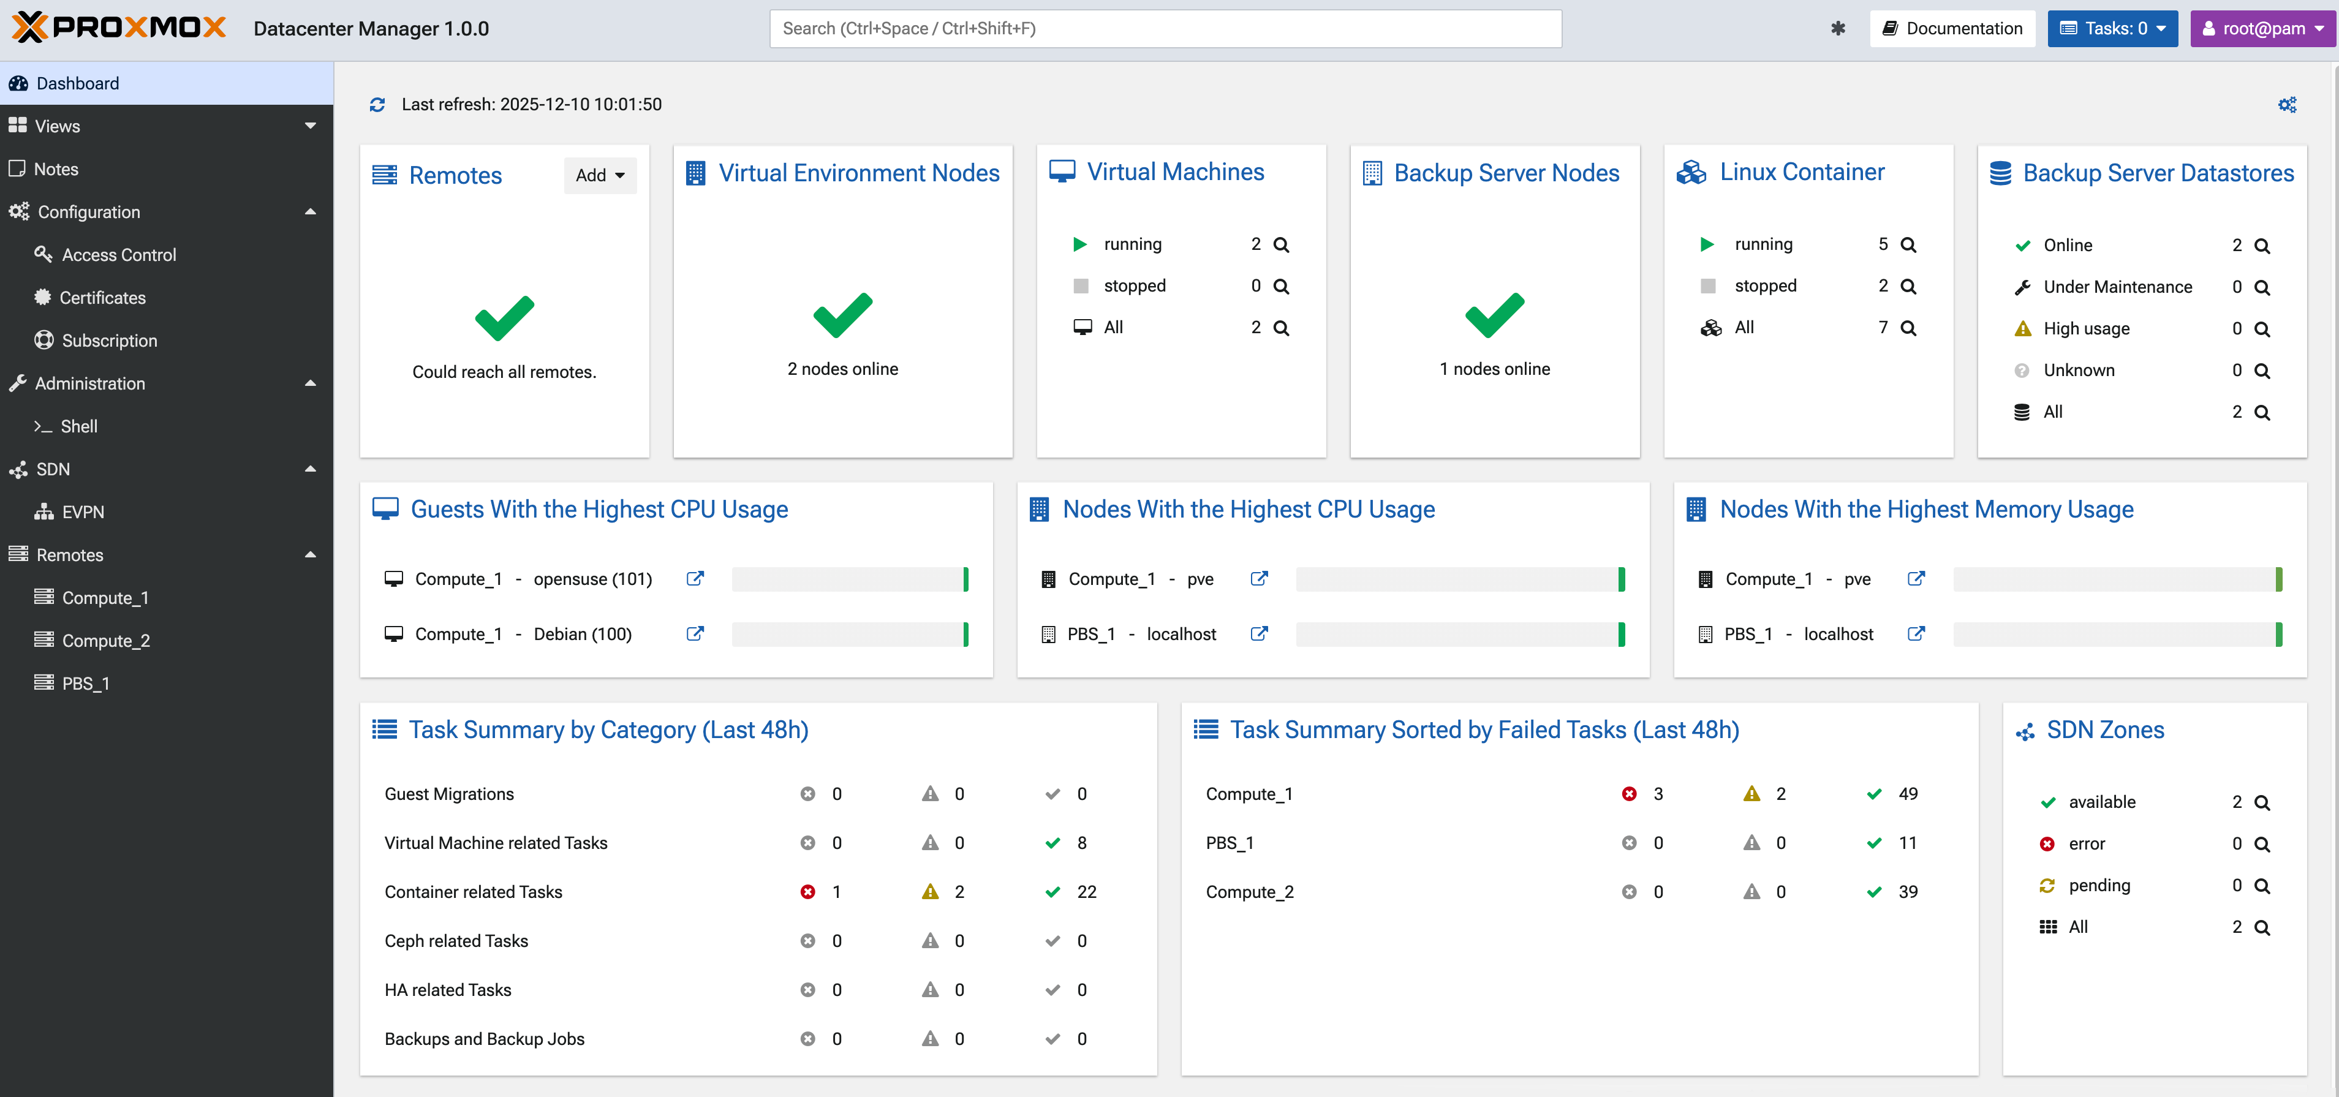Expand the Tasks: 0 dropdown

click(x=2112, y=28)
